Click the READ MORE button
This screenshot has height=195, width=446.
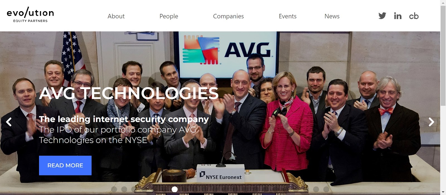[65, 165]
